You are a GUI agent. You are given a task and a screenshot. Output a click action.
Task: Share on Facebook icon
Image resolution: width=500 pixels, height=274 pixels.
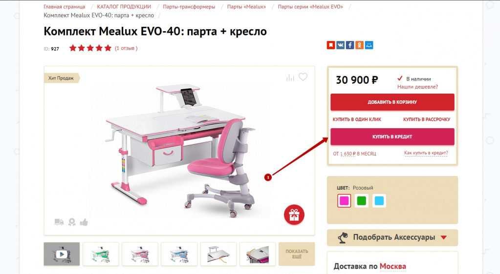[350, 45]
